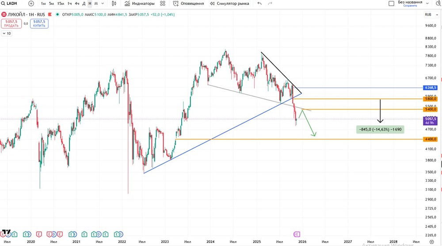Screen dimensions: 442x246
Task: Expand the collapsed indicators legend 10
Action: [7, 33]
